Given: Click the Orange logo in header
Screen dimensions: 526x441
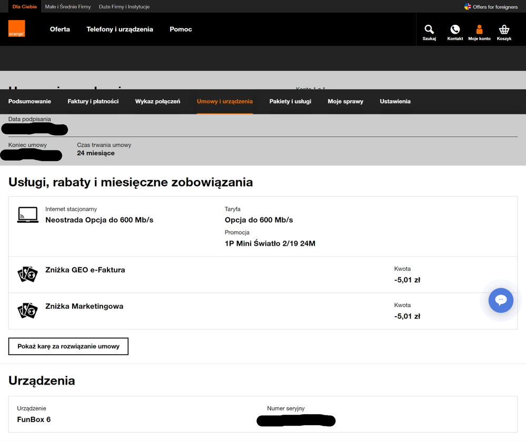Looking at the screenshot, I should pos(17,28).
